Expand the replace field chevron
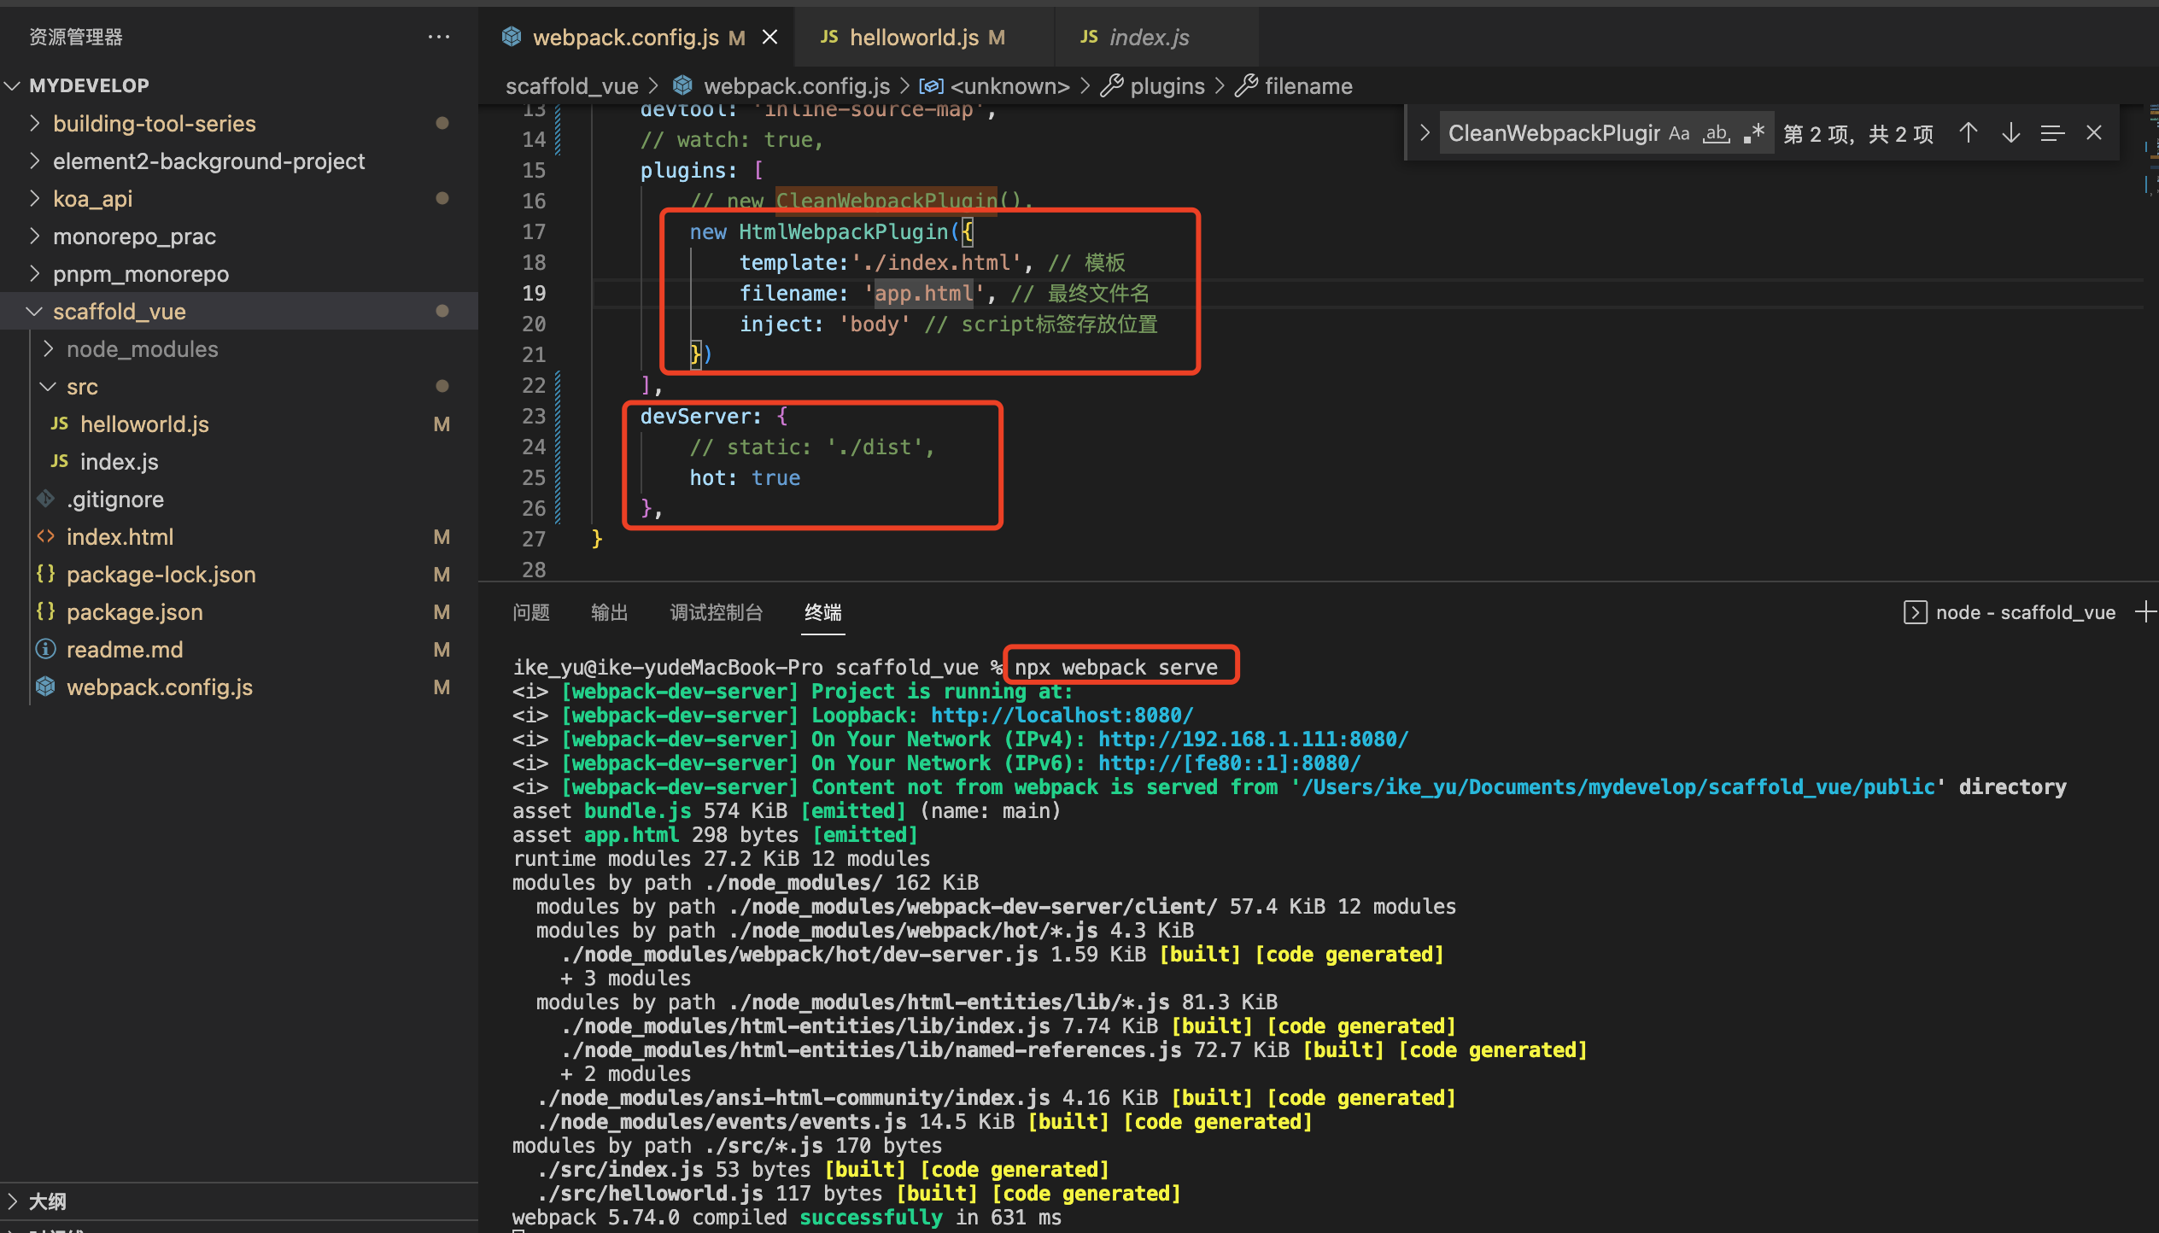Image resolution: width=2159 pixels, height=1233 pixels. (x=1425, y=133)
